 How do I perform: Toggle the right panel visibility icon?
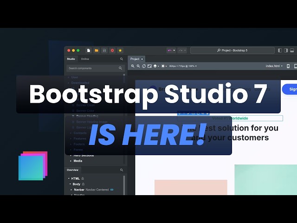tap(286, 51)
